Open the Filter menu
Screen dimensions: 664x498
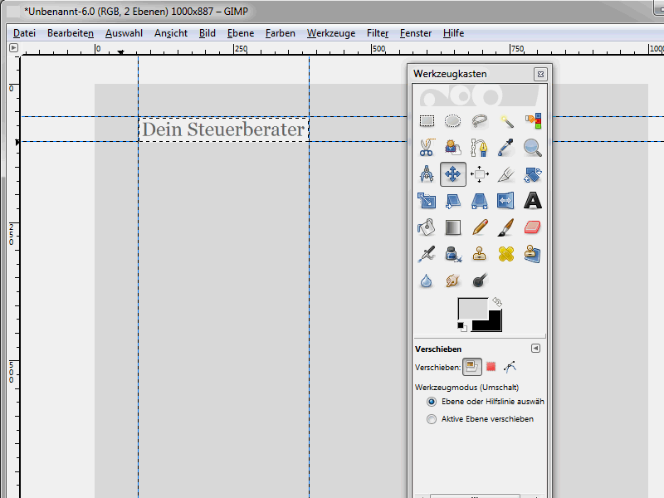coord(378,33)
